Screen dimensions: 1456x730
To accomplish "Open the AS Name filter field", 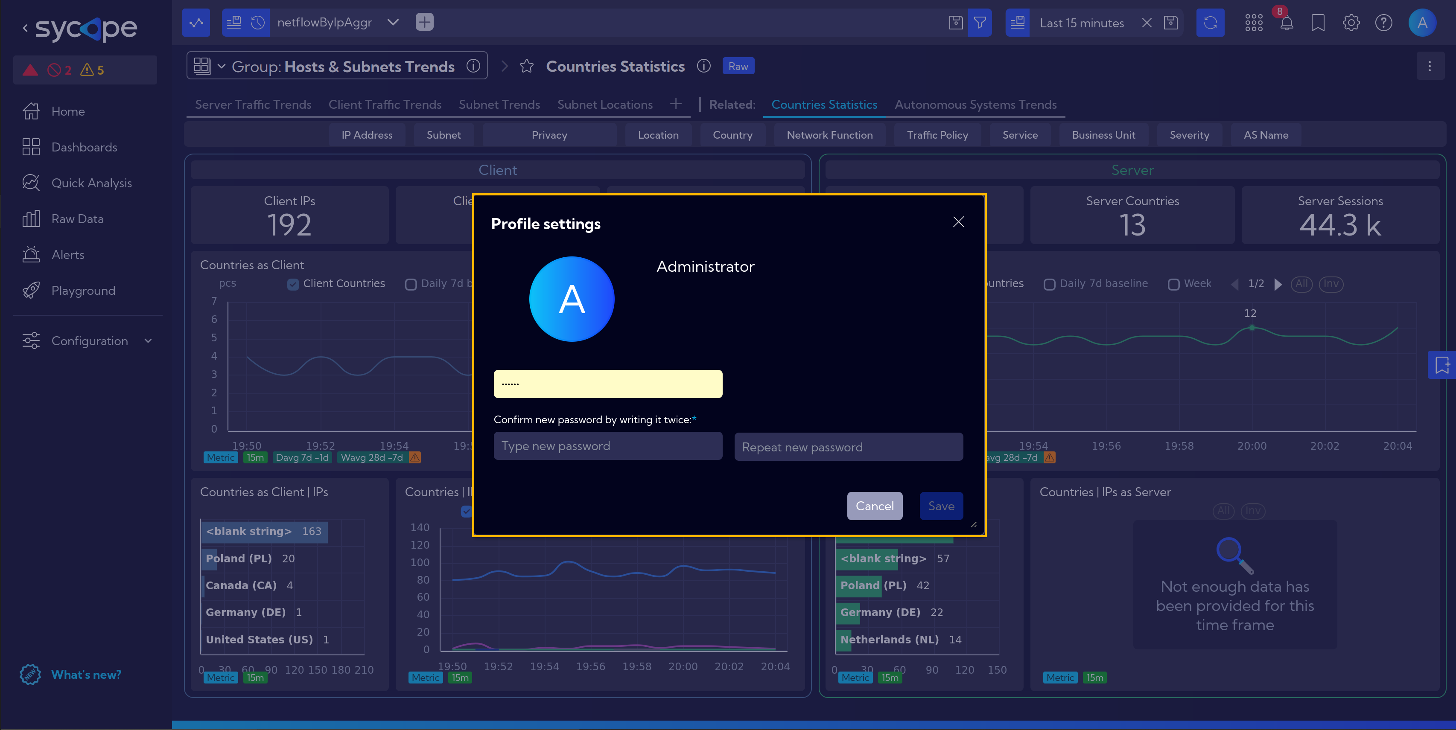I will (1266, 135).
